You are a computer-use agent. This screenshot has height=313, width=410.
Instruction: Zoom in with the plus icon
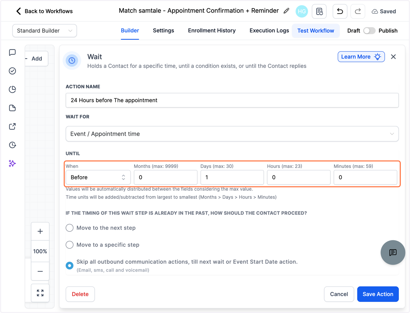[40, 231]
